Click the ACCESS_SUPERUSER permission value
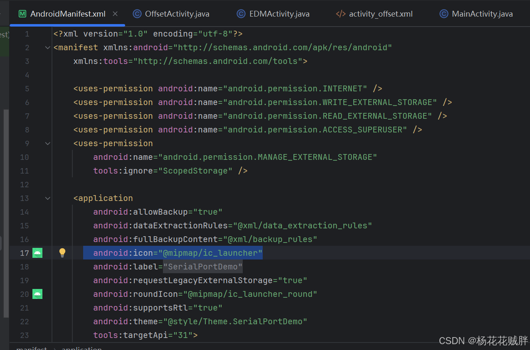This screenshot has height=350, width=530. pos(315,130)
